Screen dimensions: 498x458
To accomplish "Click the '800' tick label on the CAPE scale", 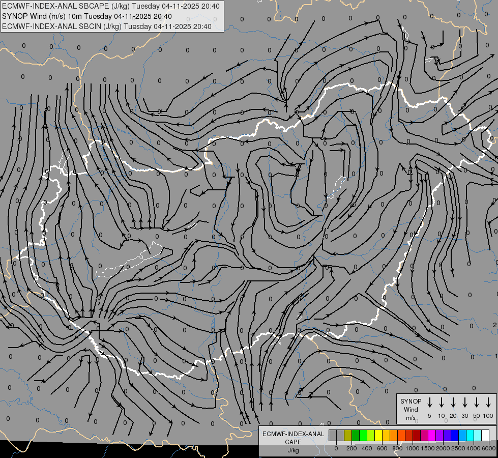I will point(397,448).
